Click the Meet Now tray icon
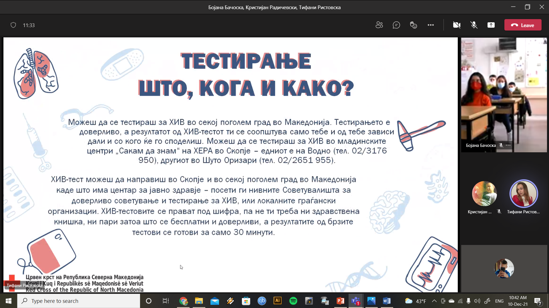Image resolution: width=549 pixels, height=308 pixels. [x=443, y=301]
